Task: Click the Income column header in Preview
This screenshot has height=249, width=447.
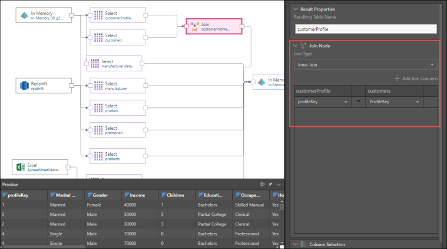Action: (138, 195)
